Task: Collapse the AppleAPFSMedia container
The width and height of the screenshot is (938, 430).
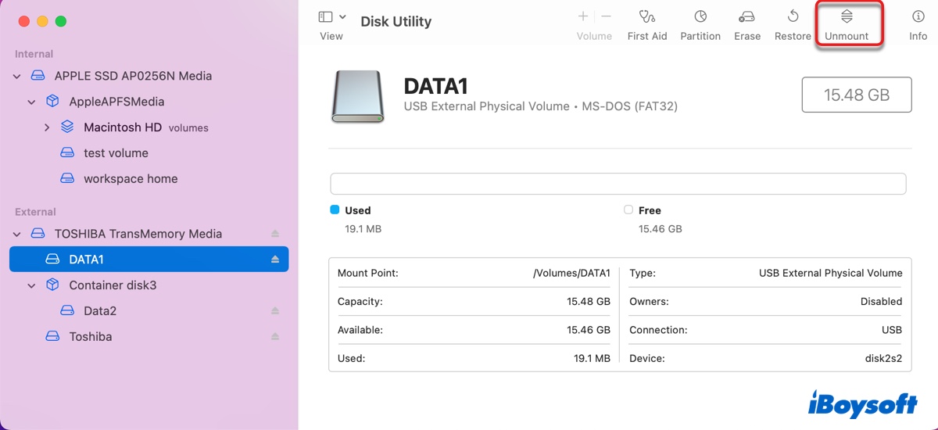Action: tap(32, 102)
